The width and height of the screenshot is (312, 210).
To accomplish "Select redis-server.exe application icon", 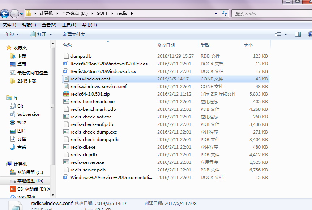I will pos(66,162).
